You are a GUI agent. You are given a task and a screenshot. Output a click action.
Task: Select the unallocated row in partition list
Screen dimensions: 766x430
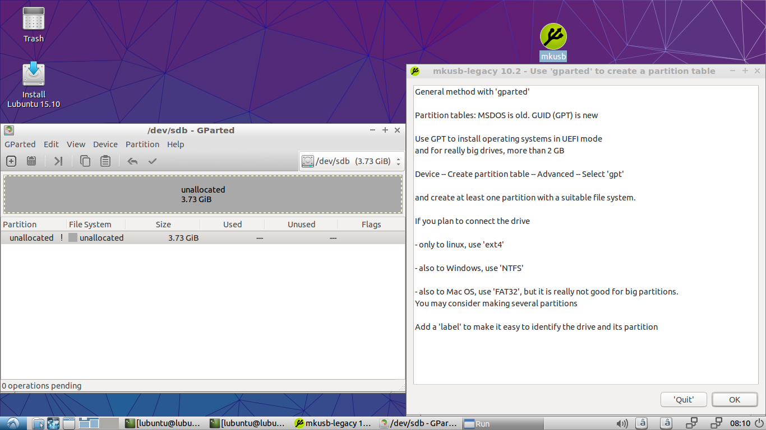202,238
